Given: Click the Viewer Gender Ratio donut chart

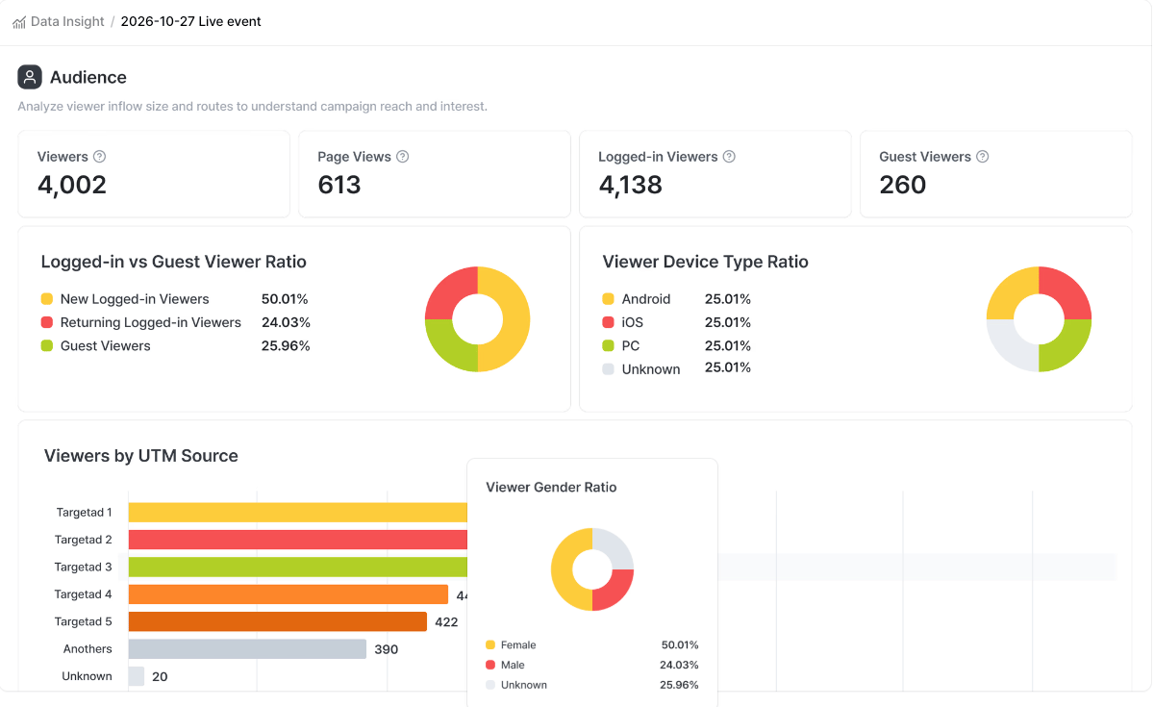Looking at the screenshot, I should (591, 569).
